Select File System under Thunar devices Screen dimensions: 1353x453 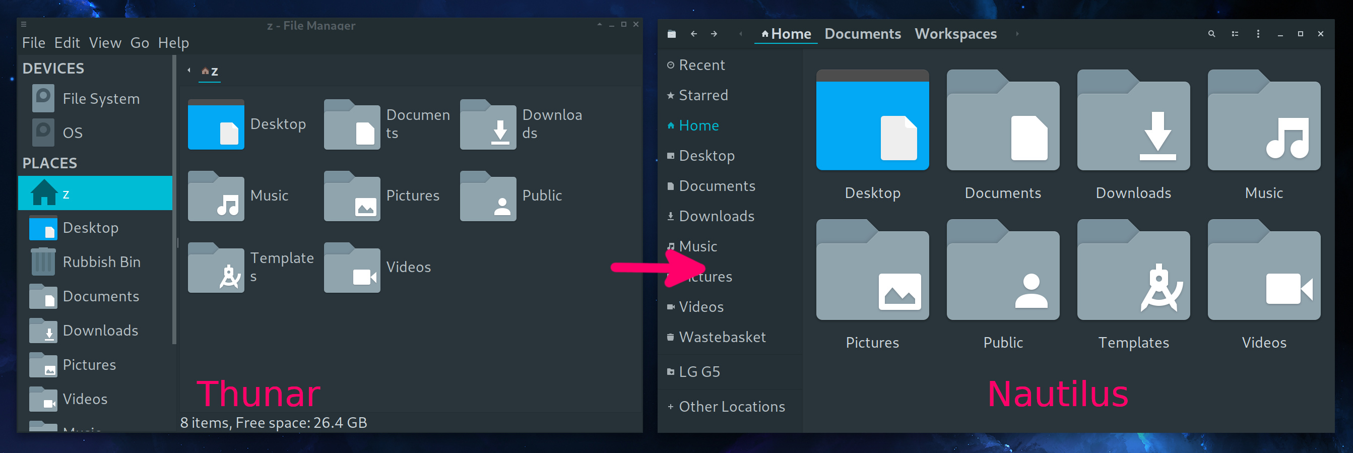pyautogui.click(x=100, y=99)
